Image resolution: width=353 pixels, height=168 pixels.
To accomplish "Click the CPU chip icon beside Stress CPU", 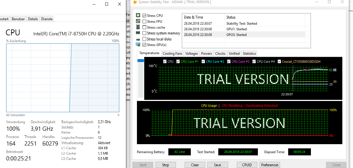I will 138,15.
